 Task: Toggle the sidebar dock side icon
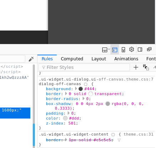coord(140,49)
